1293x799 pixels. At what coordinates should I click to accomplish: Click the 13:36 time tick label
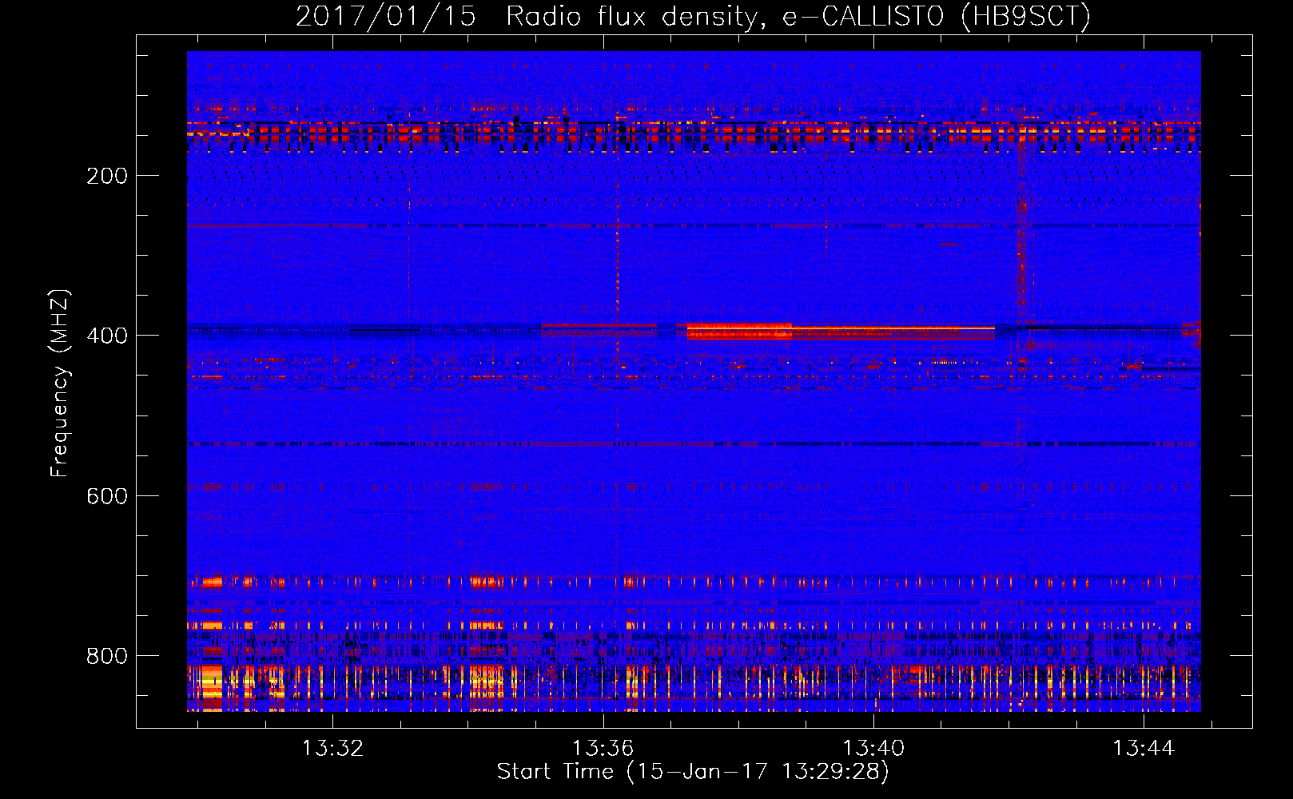603,748
